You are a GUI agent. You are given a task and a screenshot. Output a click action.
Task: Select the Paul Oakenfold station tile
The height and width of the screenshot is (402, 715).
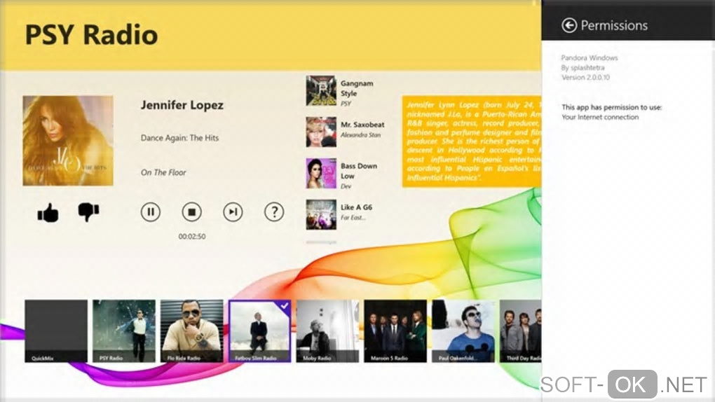[463, 331]
